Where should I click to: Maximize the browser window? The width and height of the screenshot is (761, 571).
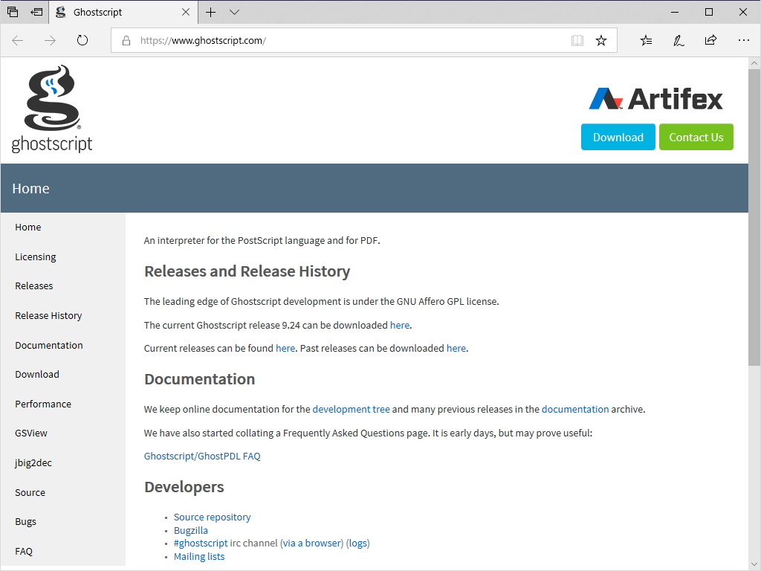pyautogui.click(x=708, y=12)
